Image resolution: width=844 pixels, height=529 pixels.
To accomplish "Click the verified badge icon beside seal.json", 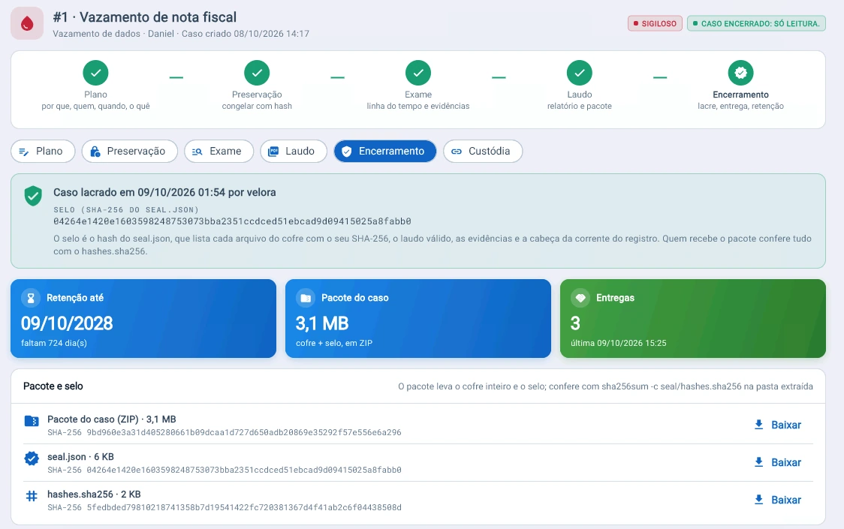I will click(x=32, y=458).
